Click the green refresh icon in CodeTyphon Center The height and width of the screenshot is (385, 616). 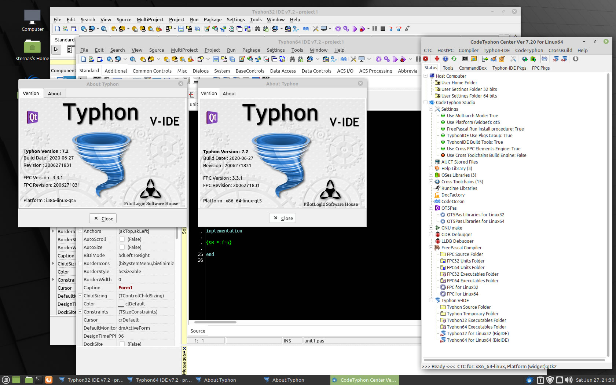tap(454, 59)
